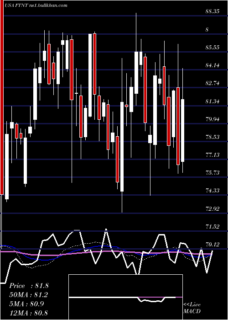Select the 88.35 price axis label
Screen dimensions: 228x320
[x=212, y=11]
